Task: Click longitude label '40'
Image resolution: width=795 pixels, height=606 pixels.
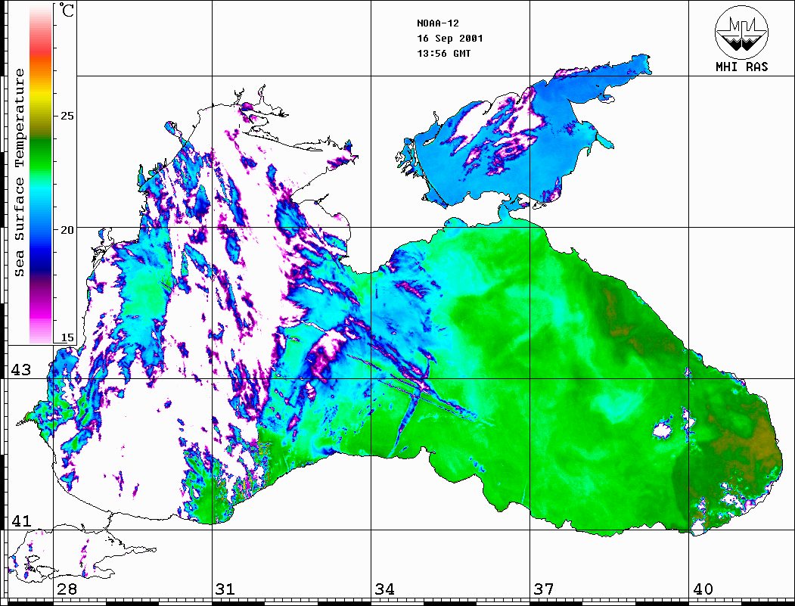Action: pos(703,589)
